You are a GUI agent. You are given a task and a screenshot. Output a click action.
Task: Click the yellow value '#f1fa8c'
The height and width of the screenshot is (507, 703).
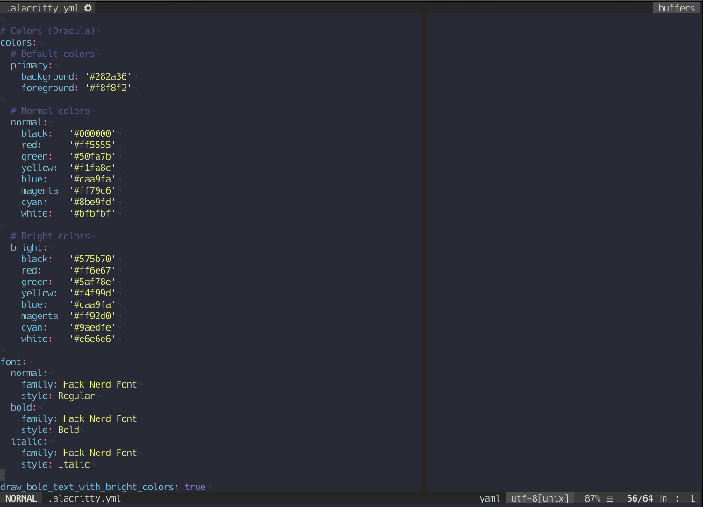click(x=92, y=168)
